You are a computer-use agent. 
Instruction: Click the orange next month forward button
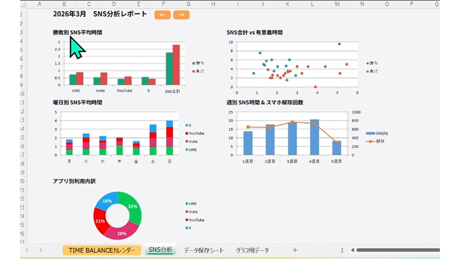(181, 15)
